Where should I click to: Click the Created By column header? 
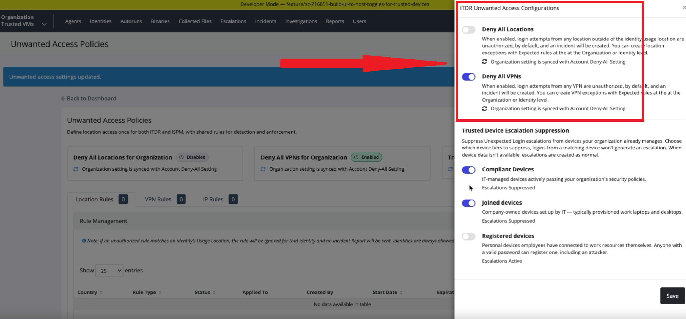[320, 292]
